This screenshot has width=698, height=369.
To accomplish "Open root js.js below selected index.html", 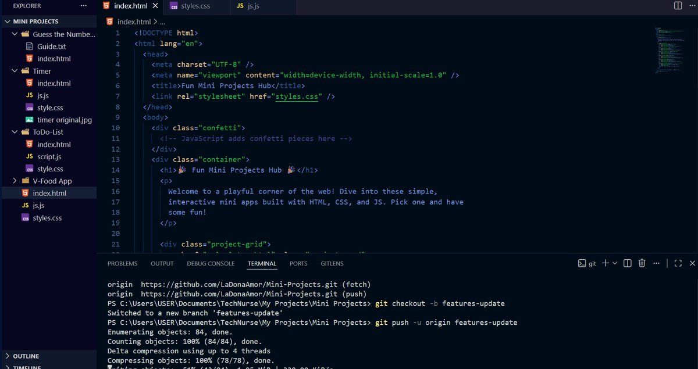I will click(48, 205).
